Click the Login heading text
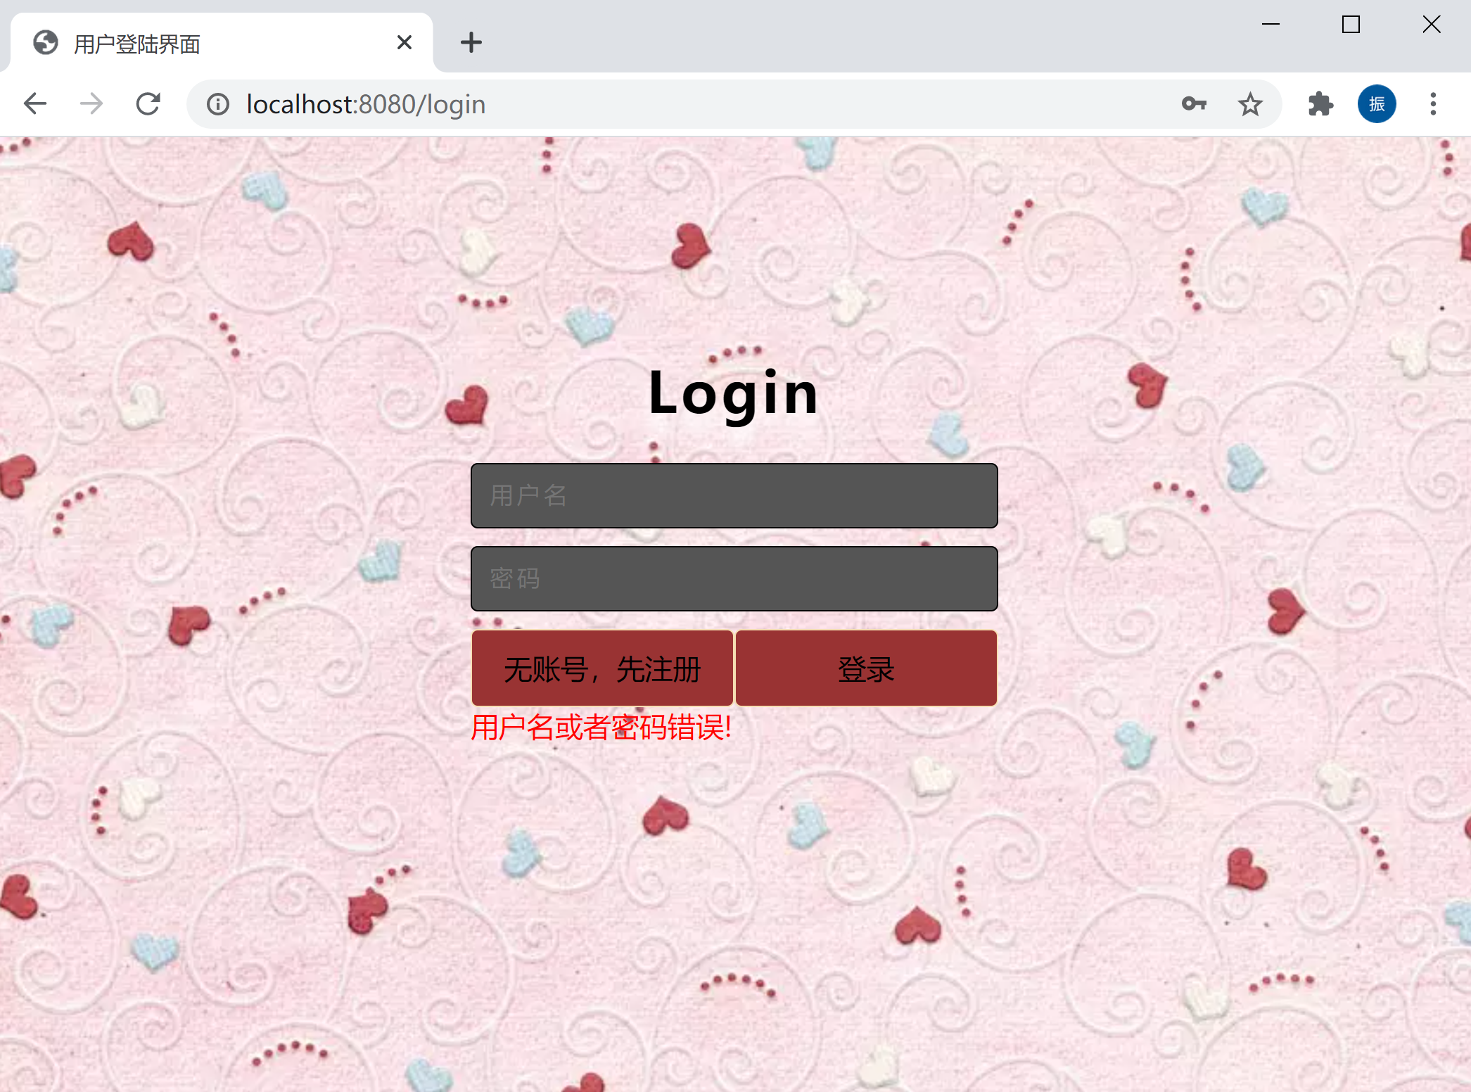Image resolution: width=1471 pixels, height=1092 pixels. click(734, 393)
